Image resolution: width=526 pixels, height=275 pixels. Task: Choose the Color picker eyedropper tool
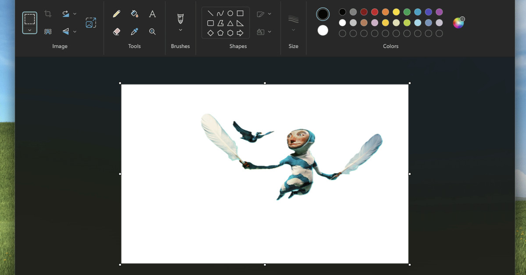coord(135,31)
